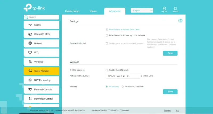
Task: Click the Operation Mode toggle icon
Action: click(x=30, y=34)
